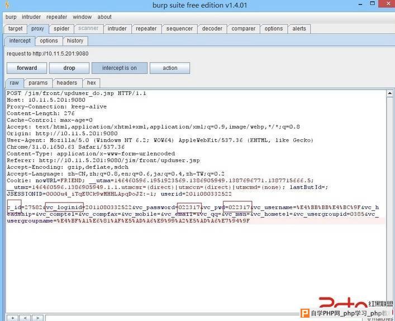Click the plus button beside search
This screenshot has height=321, width=395.
(x=13, y=318)
